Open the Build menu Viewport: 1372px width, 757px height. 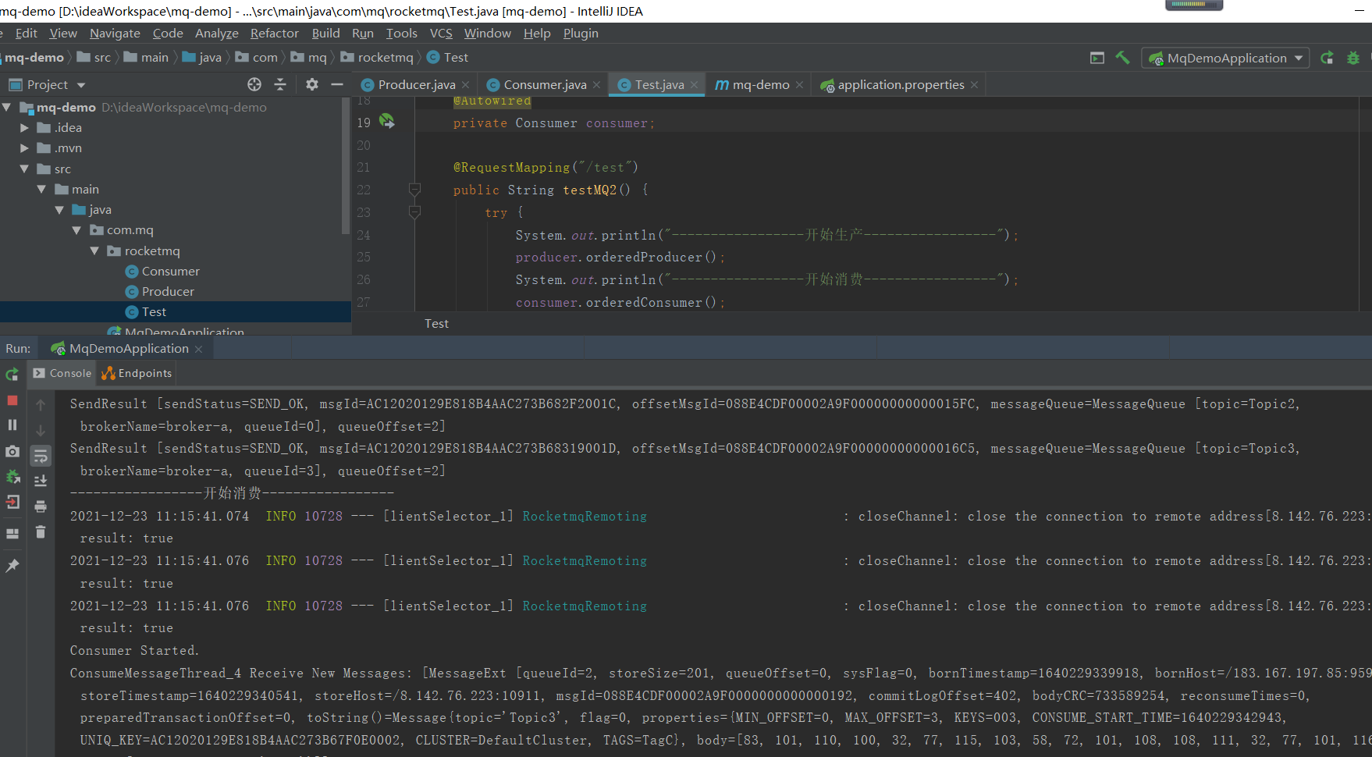coord(325,33)
